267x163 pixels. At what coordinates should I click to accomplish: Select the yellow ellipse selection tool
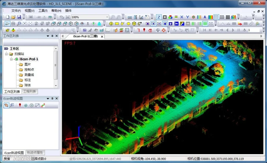[x=128, y=24]
